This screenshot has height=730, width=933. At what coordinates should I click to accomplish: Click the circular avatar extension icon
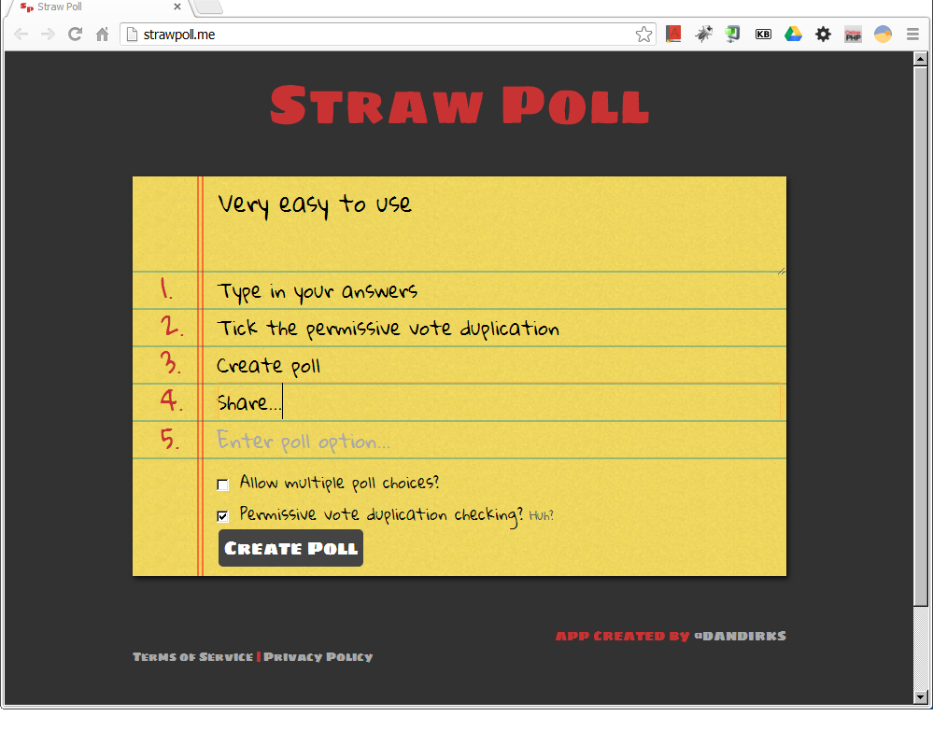883,34
